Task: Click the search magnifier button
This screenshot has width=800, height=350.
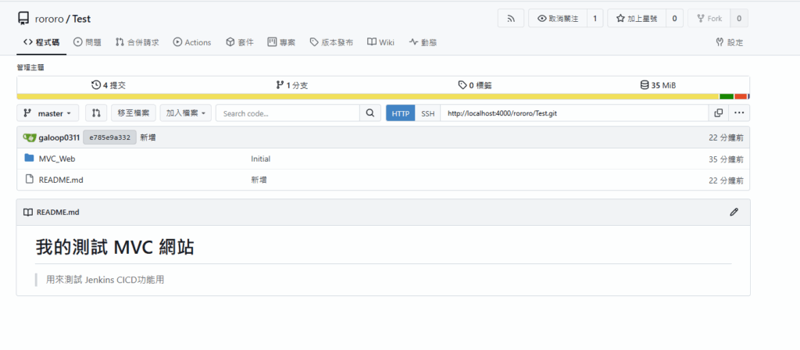Action: pyautogui.click(x=370, y=113)
